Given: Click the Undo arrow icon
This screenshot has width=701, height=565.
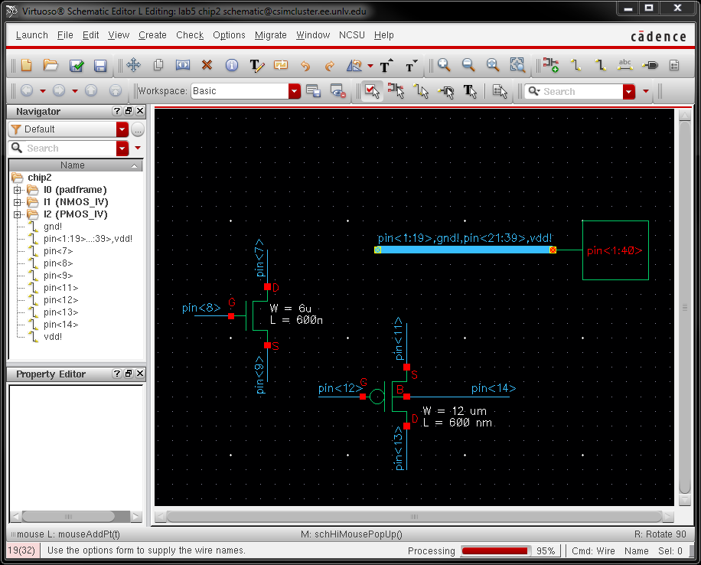Looking at the screenshot, I should click(x=305, y=66).
